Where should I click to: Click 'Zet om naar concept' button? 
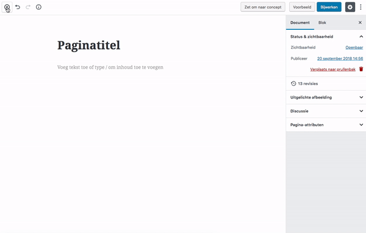(263, 7)
